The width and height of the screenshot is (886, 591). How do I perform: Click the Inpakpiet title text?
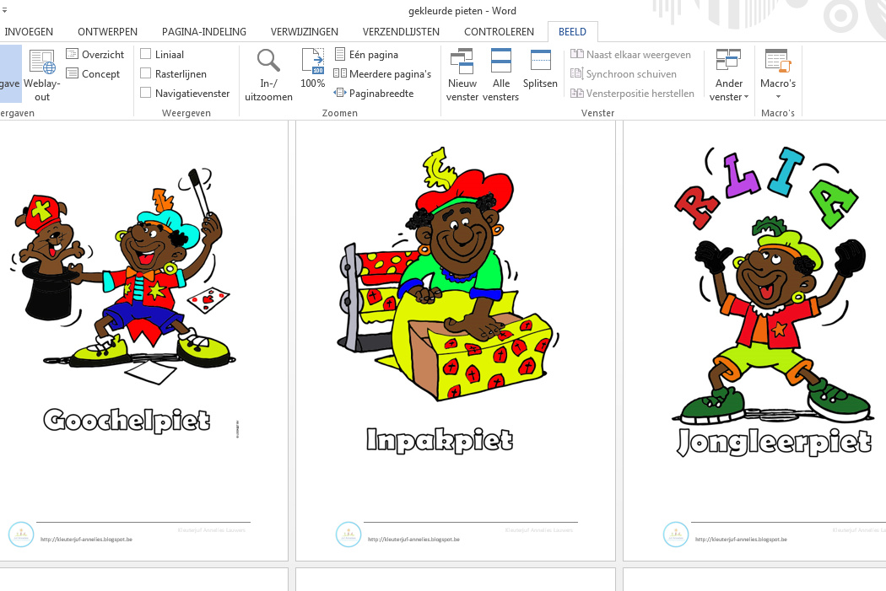[x=440, y=440]
